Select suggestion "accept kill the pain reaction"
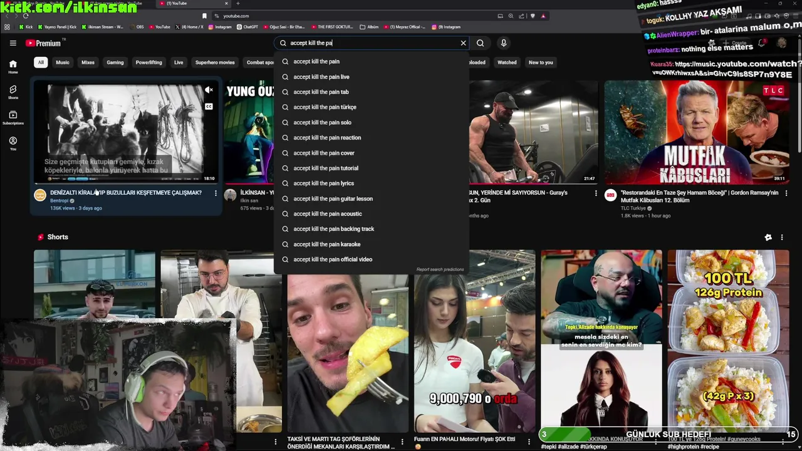Viewport: 802px width, 451px height. (372, 138)
